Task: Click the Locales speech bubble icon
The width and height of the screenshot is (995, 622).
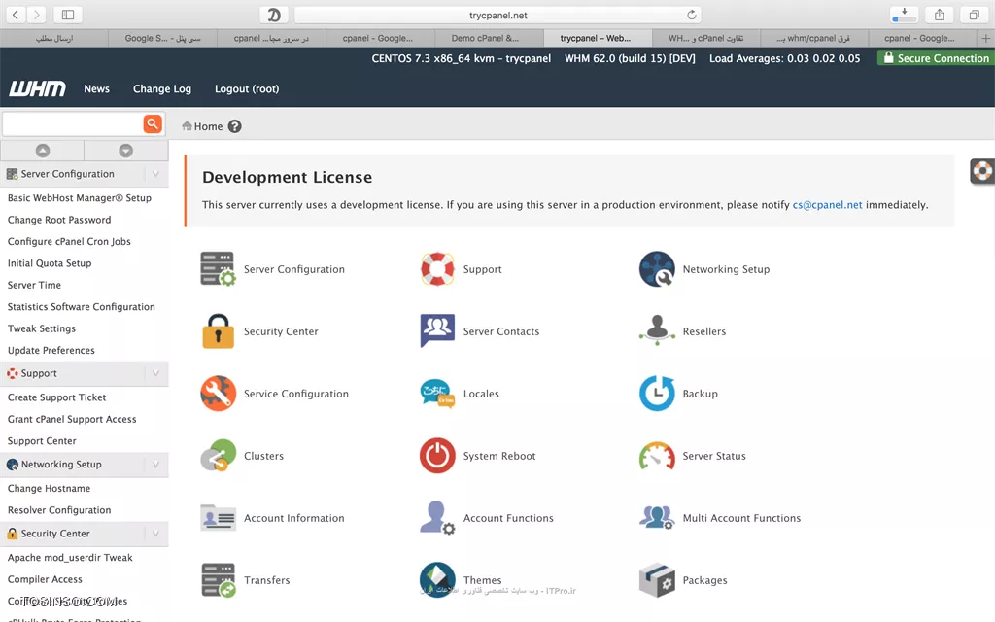Action: coord(437,393)
